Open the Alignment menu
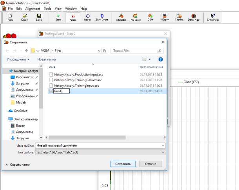Viewport: 239px width, 190px height. (33, 8)
